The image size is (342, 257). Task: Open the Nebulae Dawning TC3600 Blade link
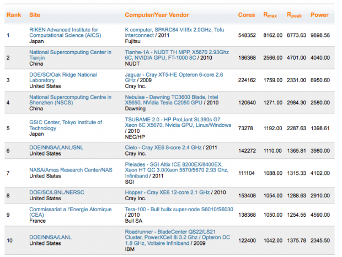(x=172, y=100)
